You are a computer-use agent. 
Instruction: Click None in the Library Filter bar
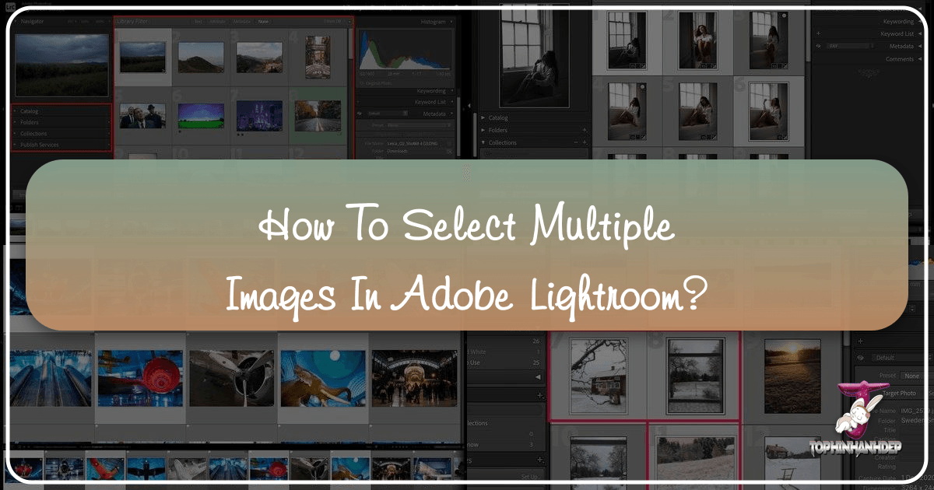(x=263, y=21)
